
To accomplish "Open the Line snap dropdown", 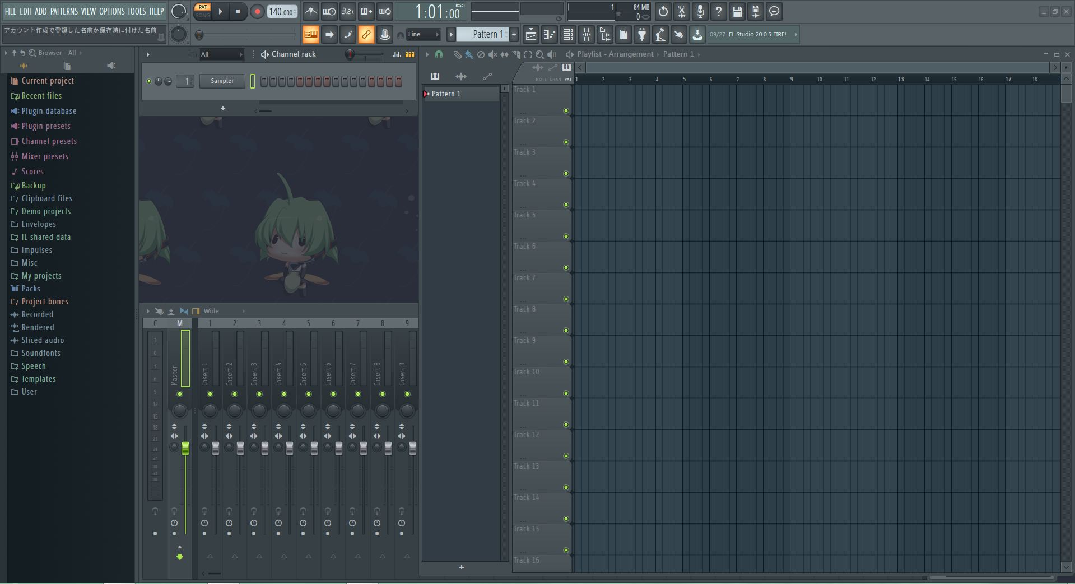I will [x=423, y=35].
